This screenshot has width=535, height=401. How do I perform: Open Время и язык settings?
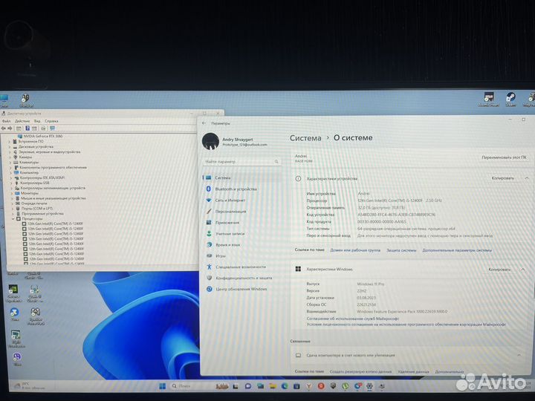coord(241,245)
